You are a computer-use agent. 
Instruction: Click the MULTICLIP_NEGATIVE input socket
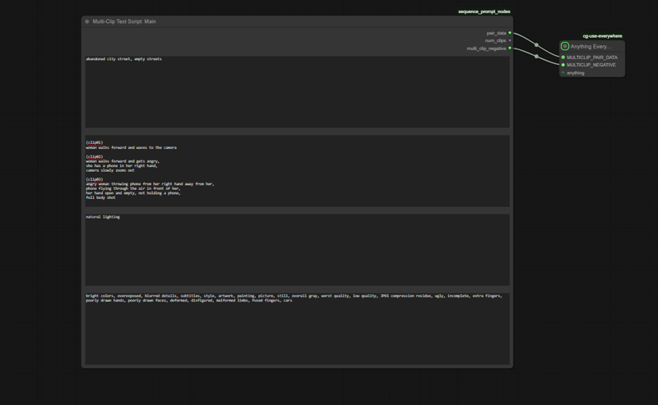[563, 65]
